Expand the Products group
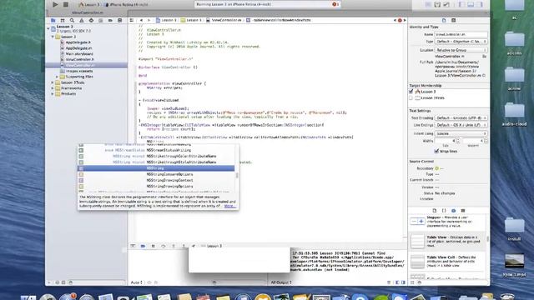 coord(53,94)
